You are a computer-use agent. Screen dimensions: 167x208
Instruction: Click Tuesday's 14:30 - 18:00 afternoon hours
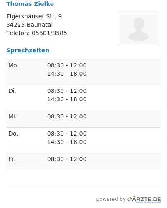(x=67, y=99)
